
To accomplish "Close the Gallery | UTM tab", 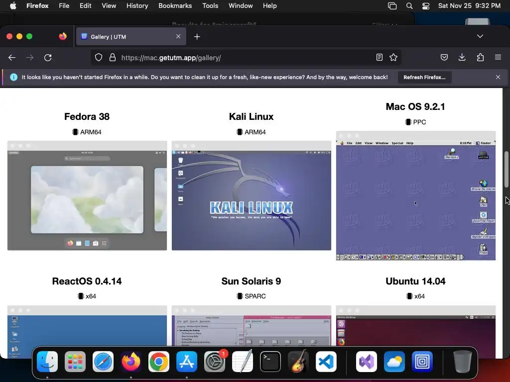I will pyautogui.click(x=178, y=36).
